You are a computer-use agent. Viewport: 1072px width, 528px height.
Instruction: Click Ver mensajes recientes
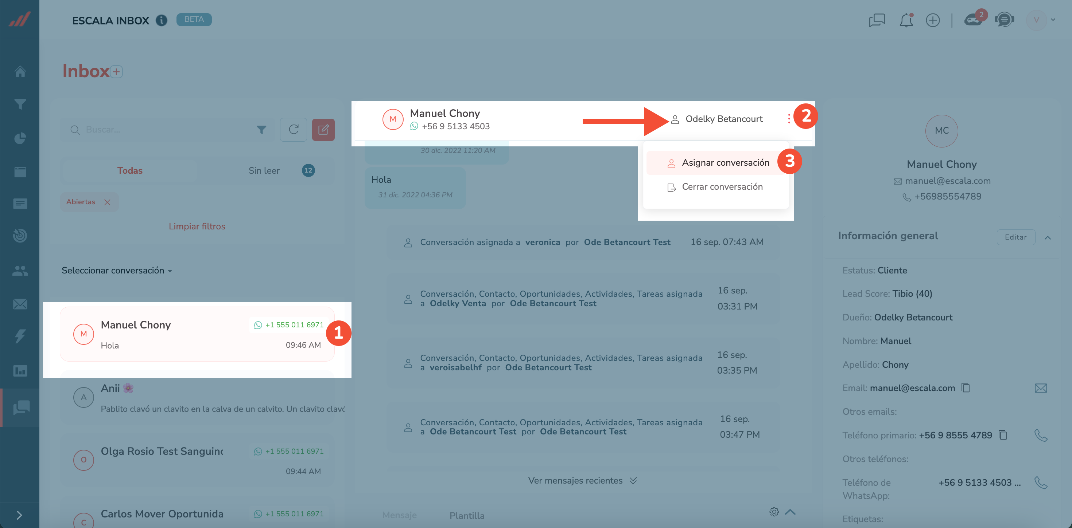click(582, 481)
